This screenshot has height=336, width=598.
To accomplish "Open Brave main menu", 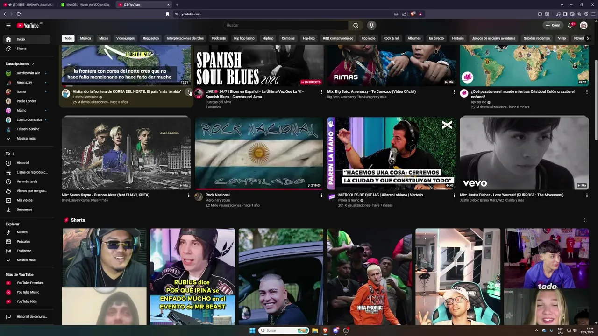I will [593, 14].
